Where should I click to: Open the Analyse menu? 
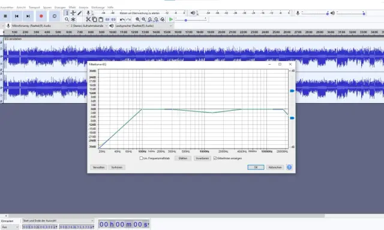tap(83, 7)
